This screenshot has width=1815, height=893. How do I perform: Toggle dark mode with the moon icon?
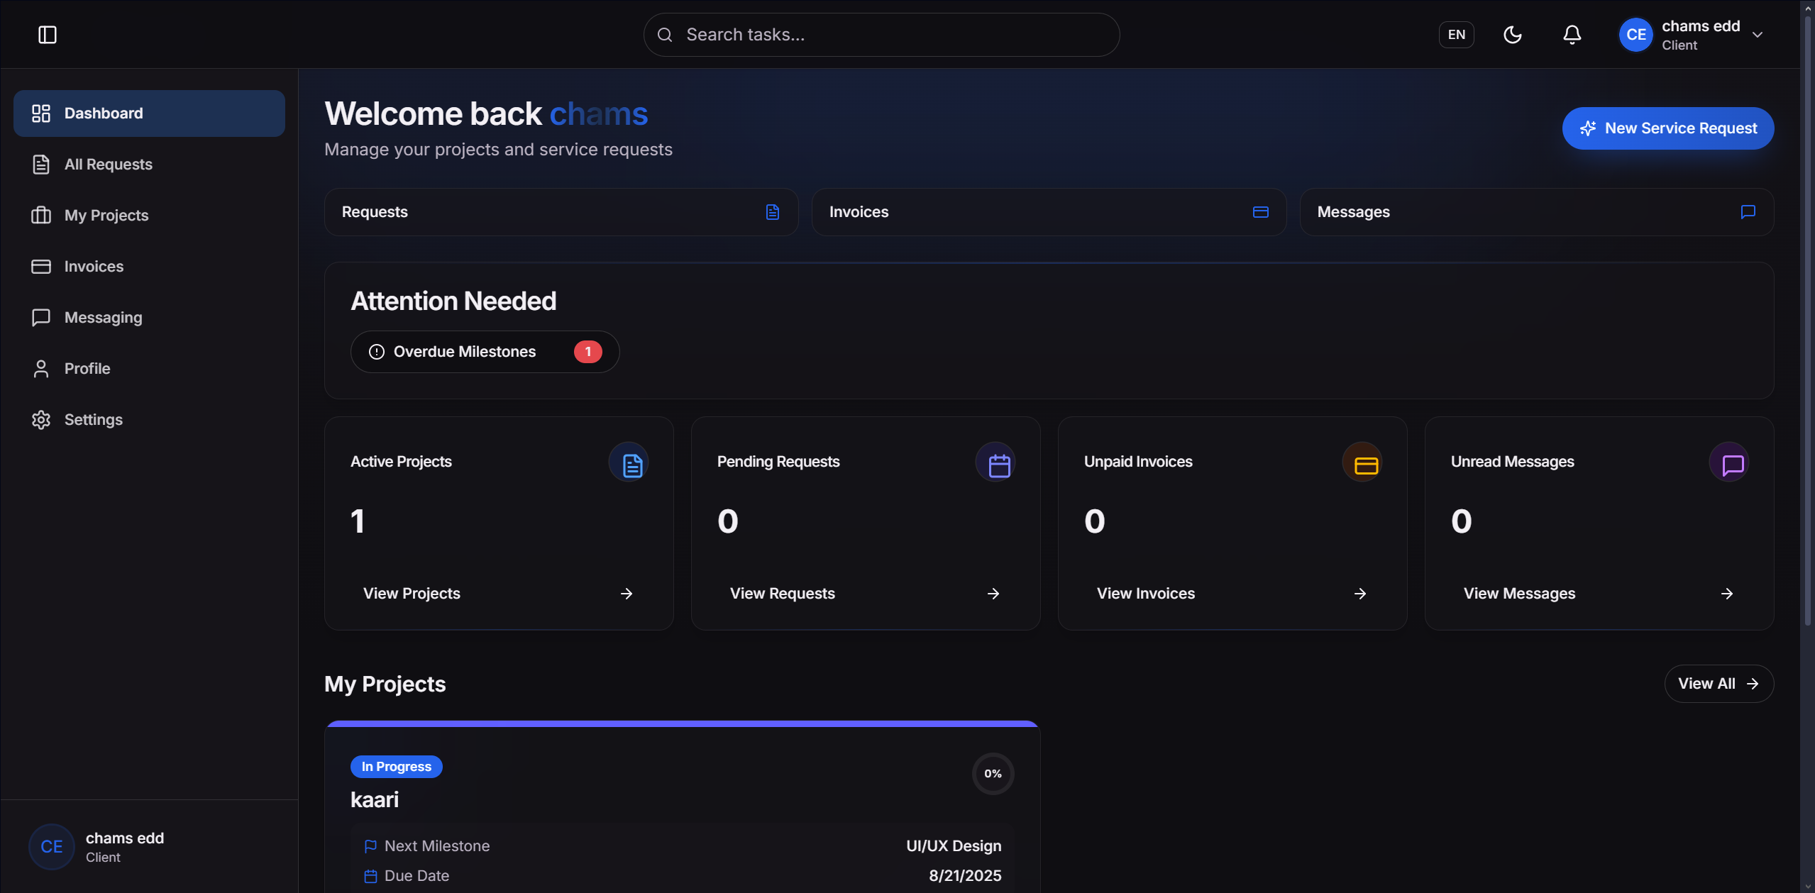tap(1512, 34)
